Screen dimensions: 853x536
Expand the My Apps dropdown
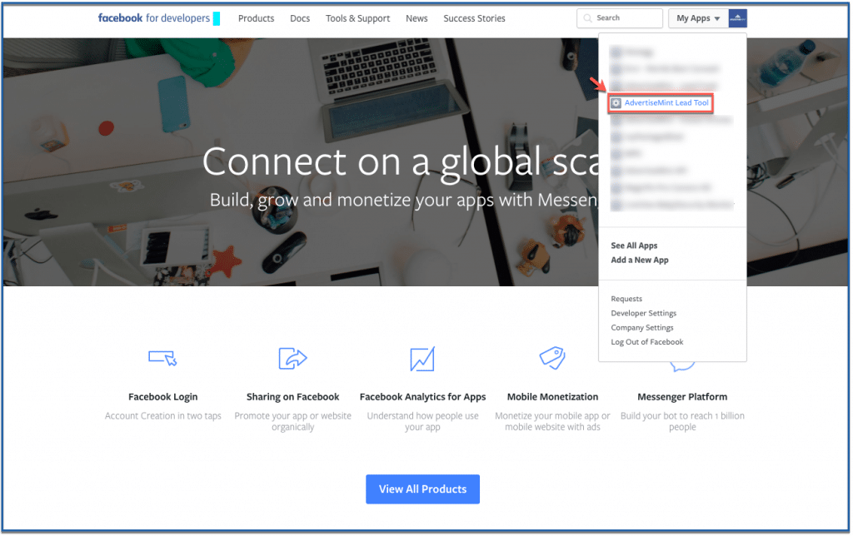point(698,18)
